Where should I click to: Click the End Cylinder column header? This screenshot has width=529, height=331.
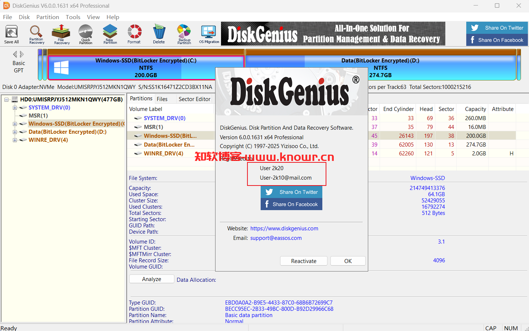click(398, 109)
